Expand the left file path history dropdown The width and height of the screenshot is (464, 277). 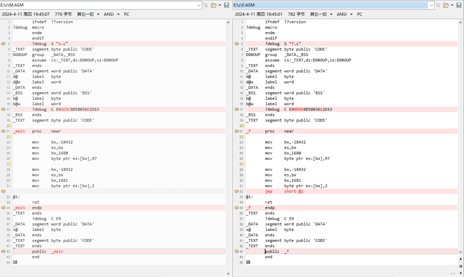coord(200,5)
